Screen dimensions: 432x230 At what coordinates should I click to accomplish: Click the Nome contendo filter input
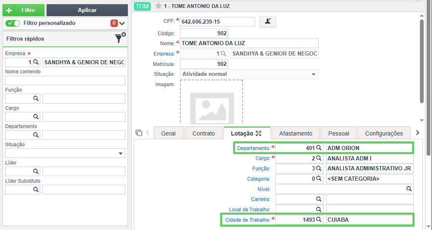point(65,80)
